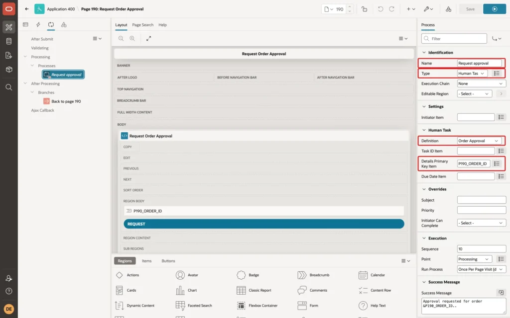This screenshot has height=318, width=510.
Task: Increment the page number stepper up
Action: pyautogui.click(x=350, y=6)
